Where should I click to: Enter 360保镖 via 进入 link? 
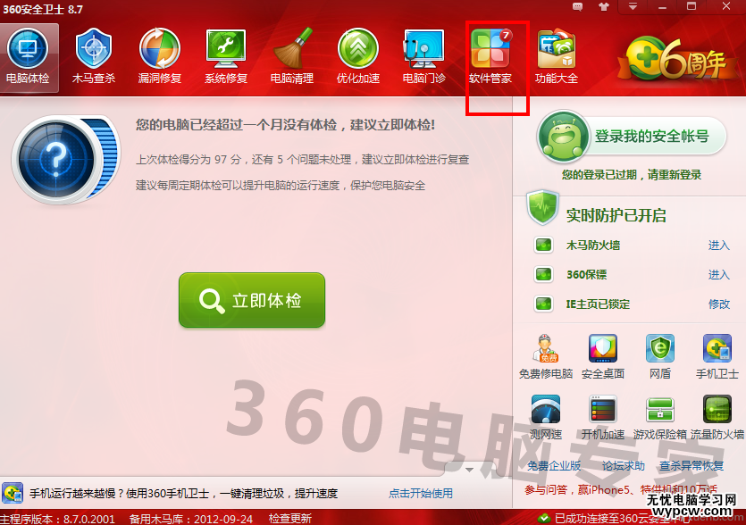tap(718, 275)
